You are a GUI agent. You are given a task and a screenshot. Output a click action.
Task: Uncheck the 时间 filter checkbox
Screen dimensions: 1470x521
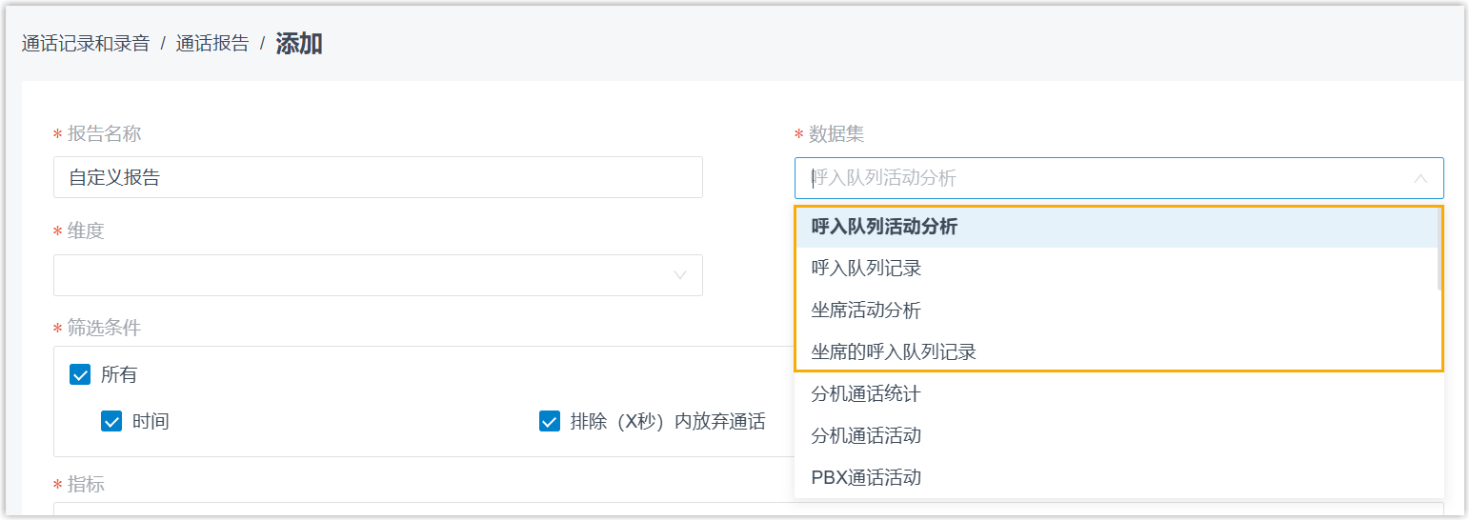point(111,421)
